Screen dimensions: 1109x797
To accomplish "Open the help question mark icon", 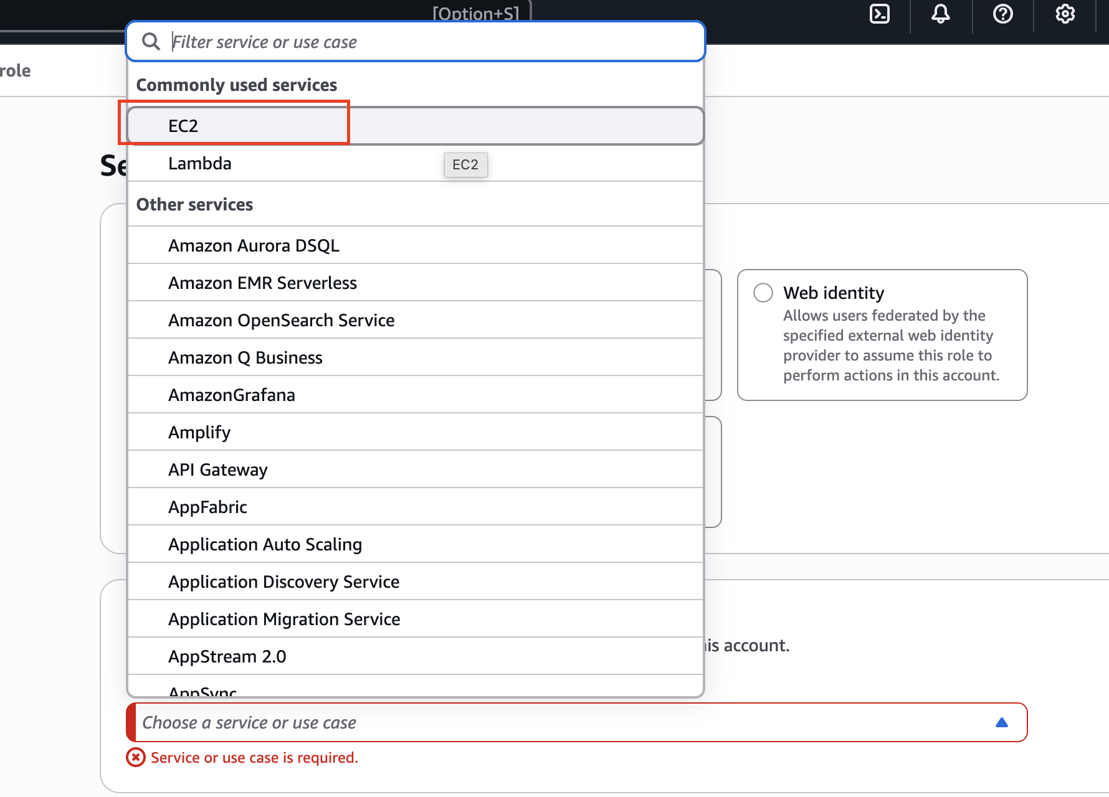I will point(1002,14).
